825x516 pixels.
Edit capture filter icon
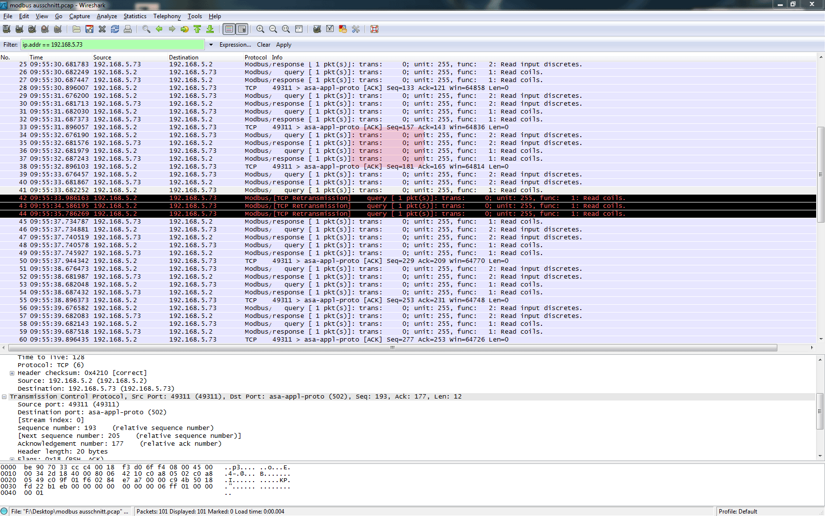click(317, 29)
